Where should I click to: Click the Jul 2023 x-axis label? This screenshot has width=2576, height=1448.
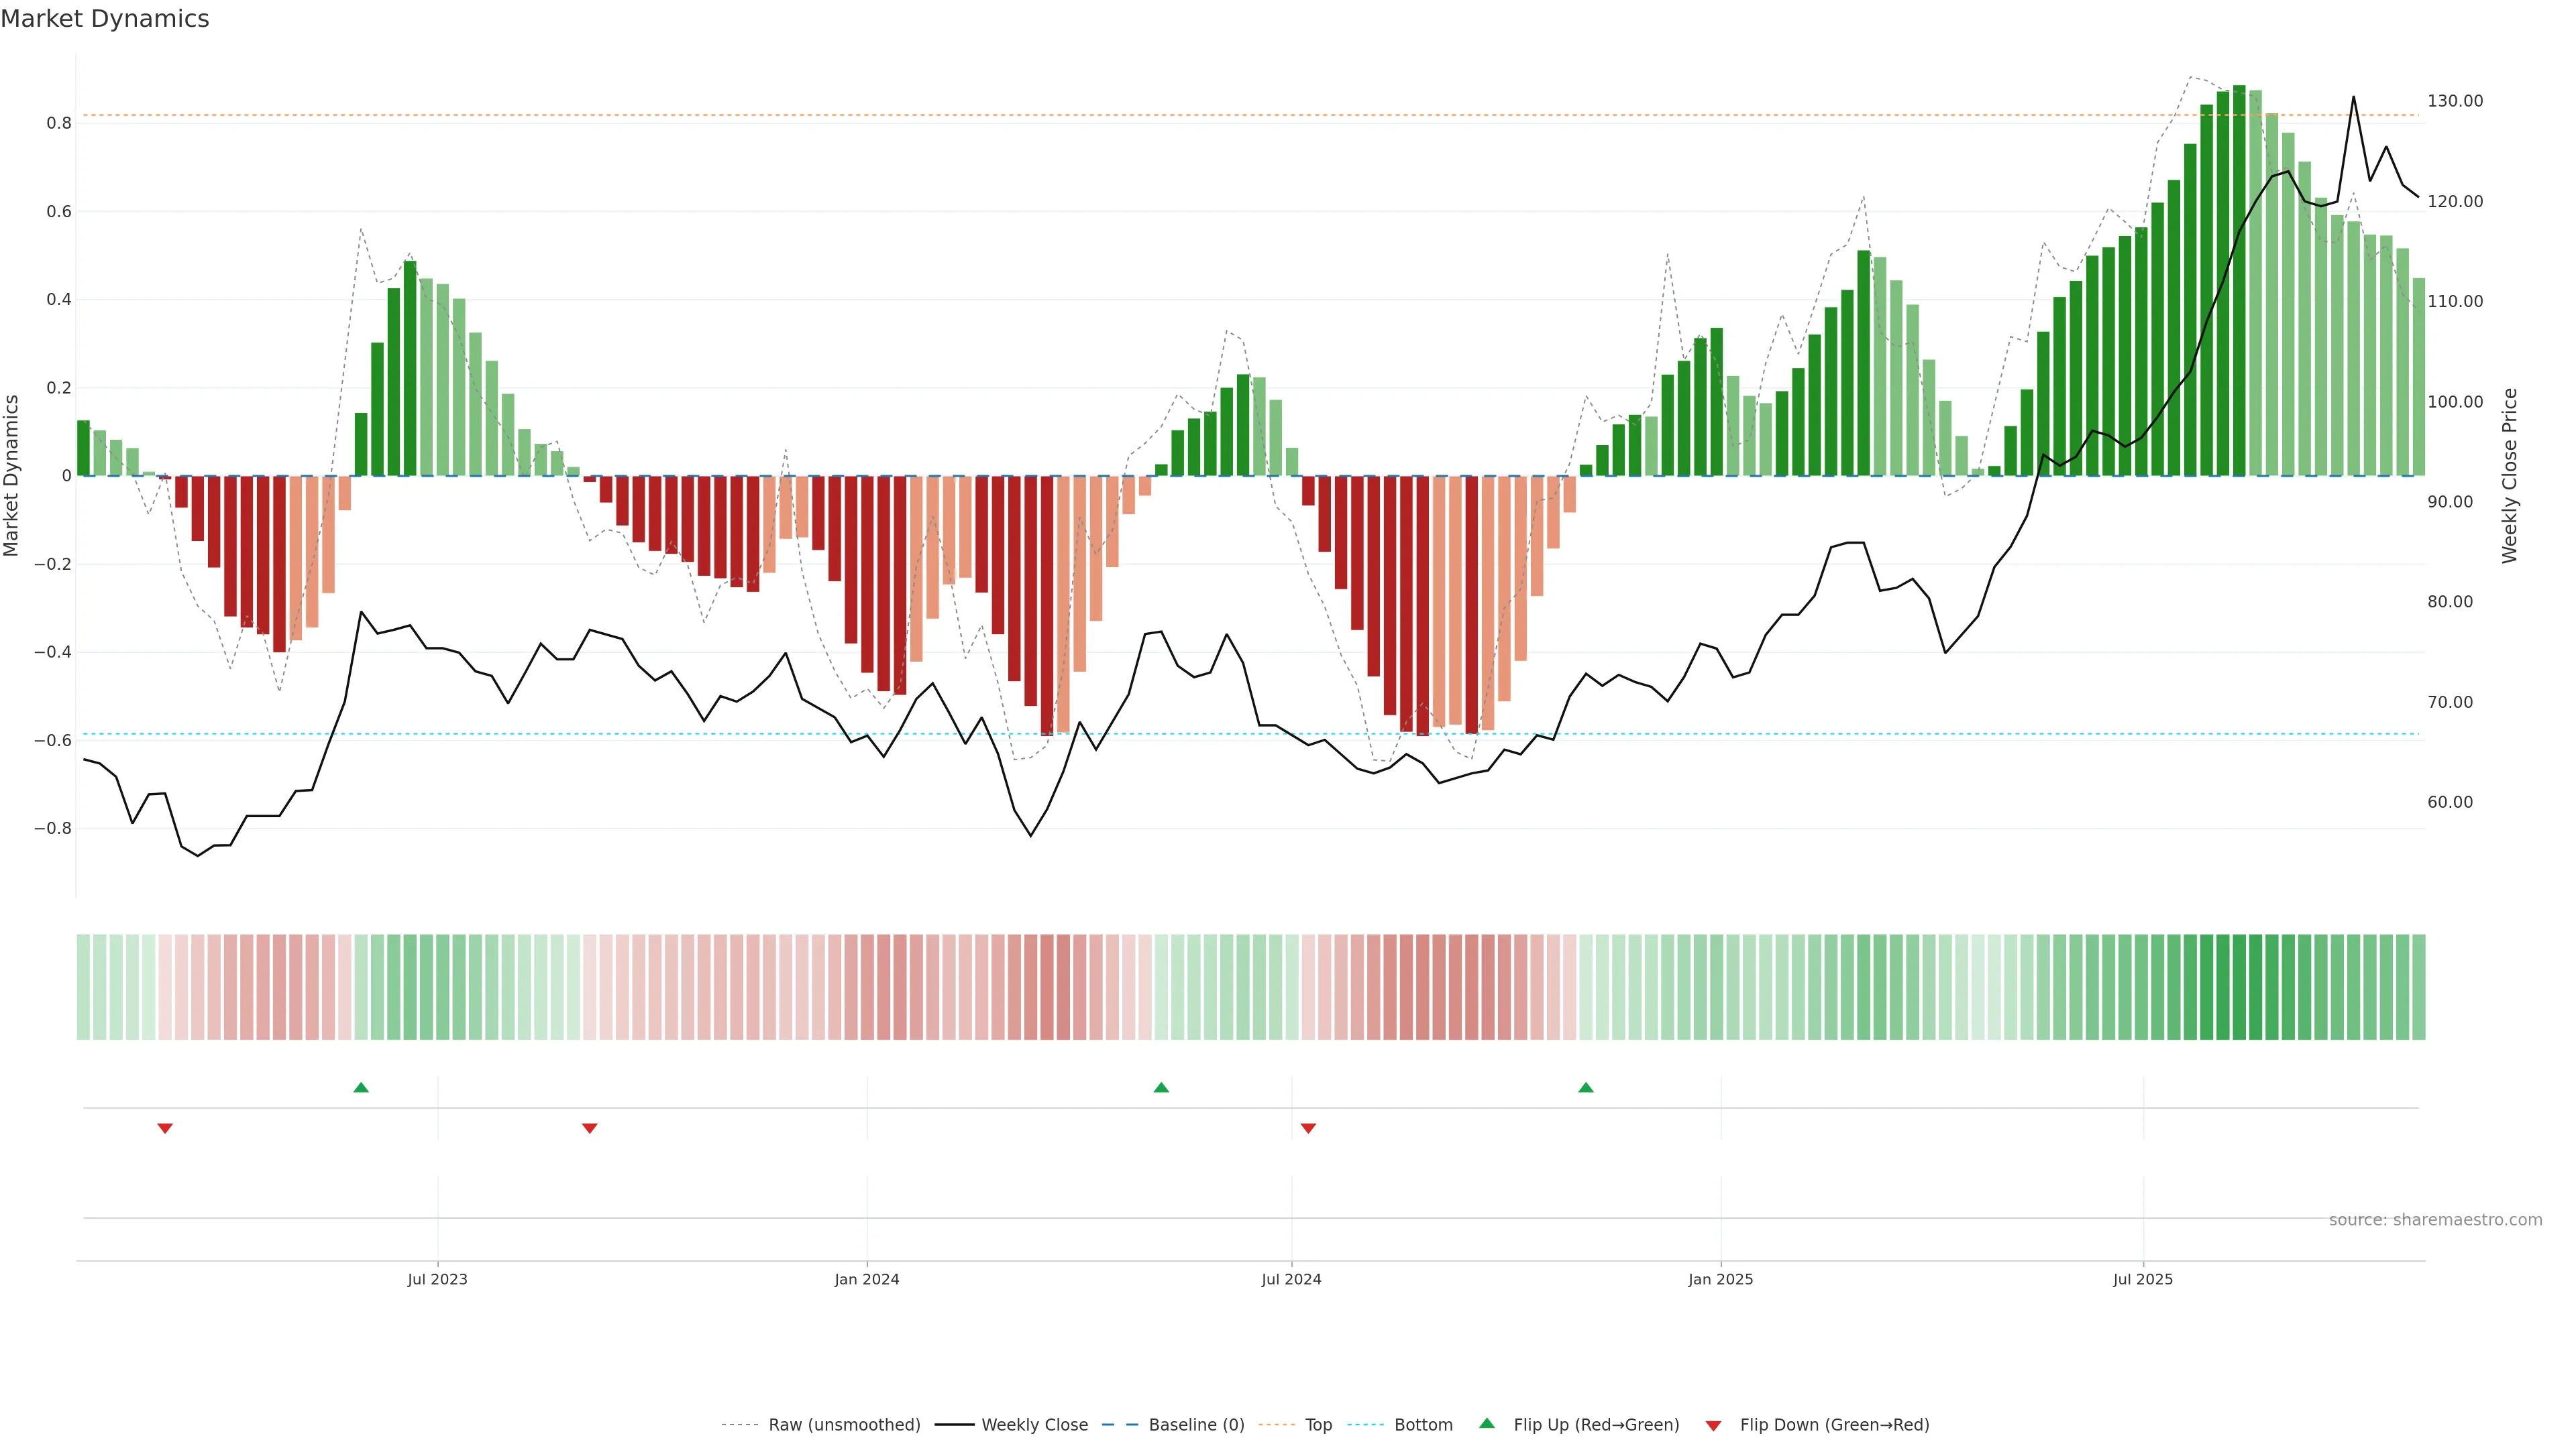coord(437,1279)
